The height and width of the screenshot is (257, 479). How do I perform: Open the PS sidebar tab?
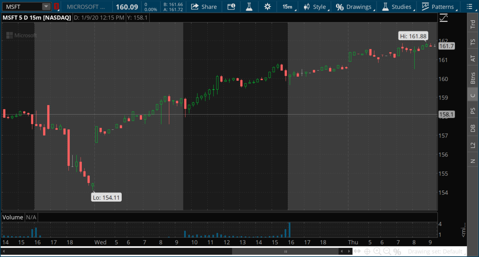(473, 110)
